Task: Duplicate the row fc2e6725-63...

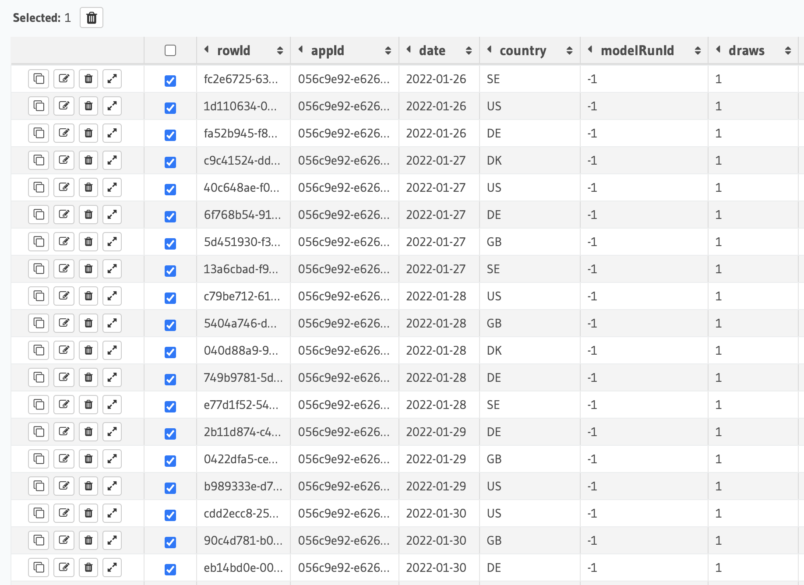Action: point(39,79)
